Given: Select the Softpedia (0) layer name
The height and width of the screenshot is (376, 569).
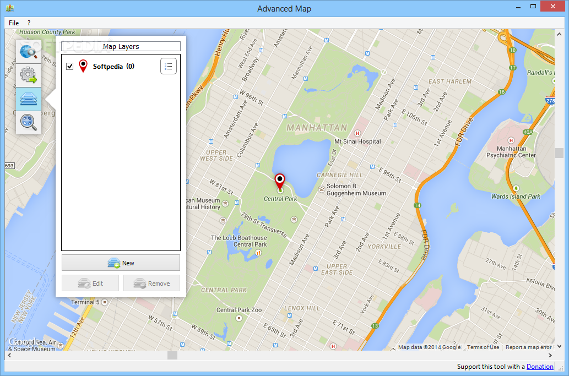Looking at the screenshot, I should [x=113, y=67].
